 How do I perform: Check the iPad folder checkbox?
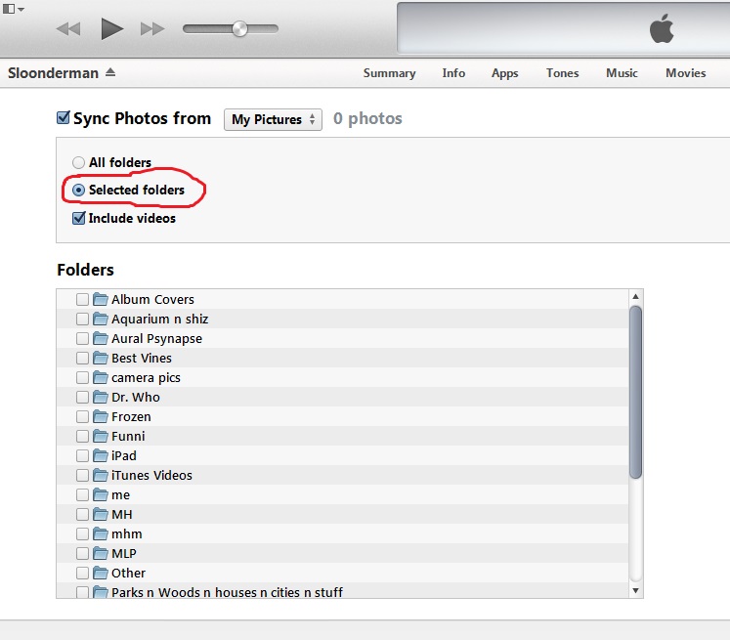pyautogui.click(x=82, y=455)
